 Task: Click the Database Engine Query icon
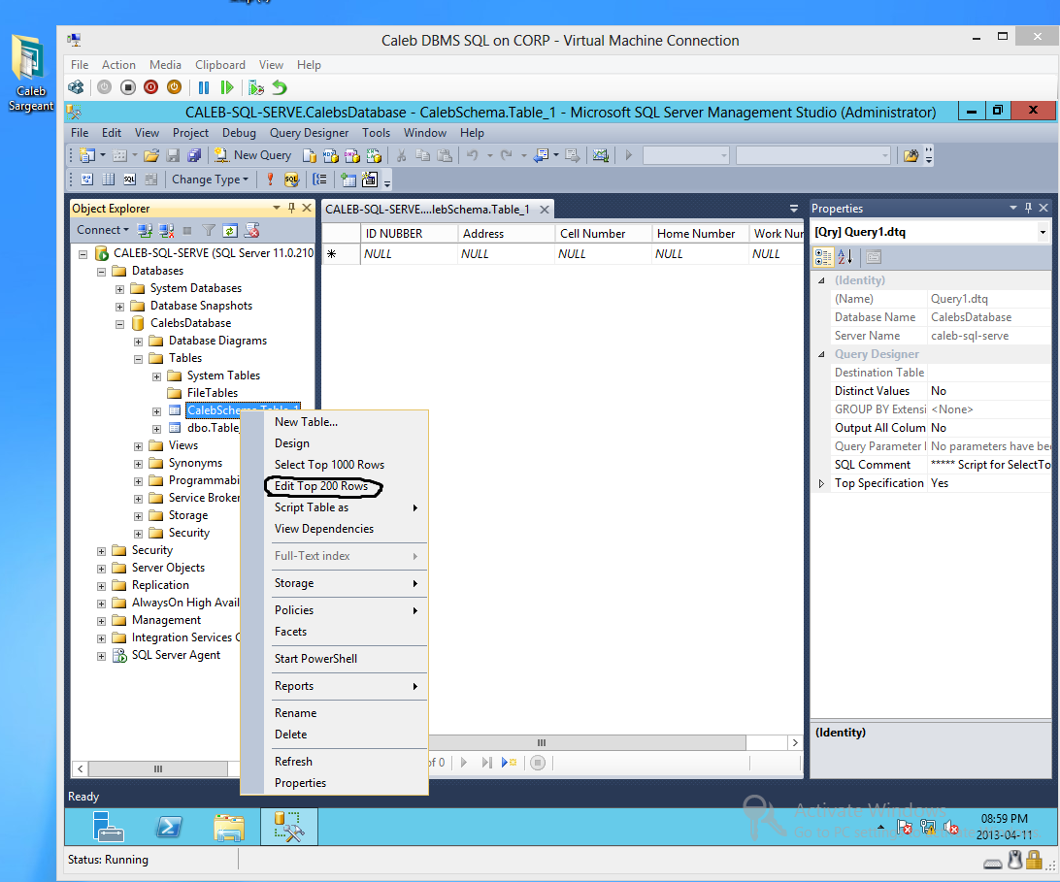[310, 155]
